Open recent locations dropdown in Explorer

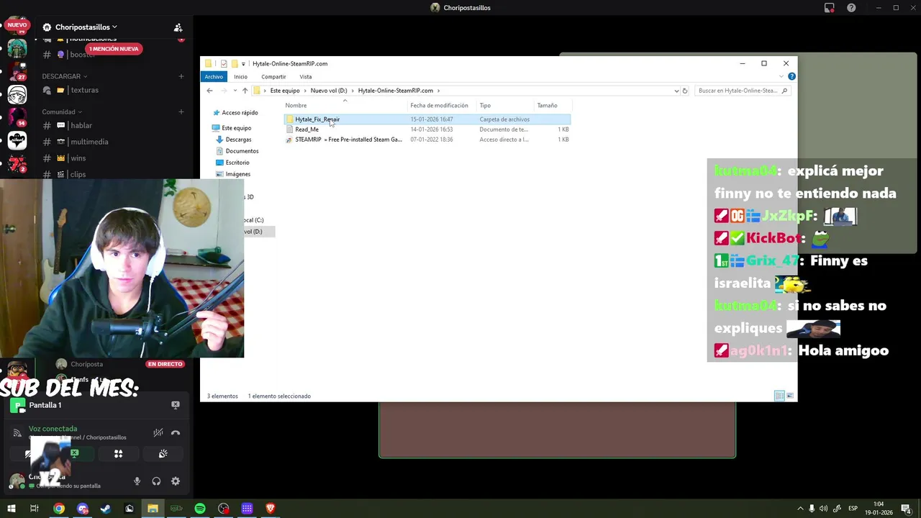coord(235,91)
